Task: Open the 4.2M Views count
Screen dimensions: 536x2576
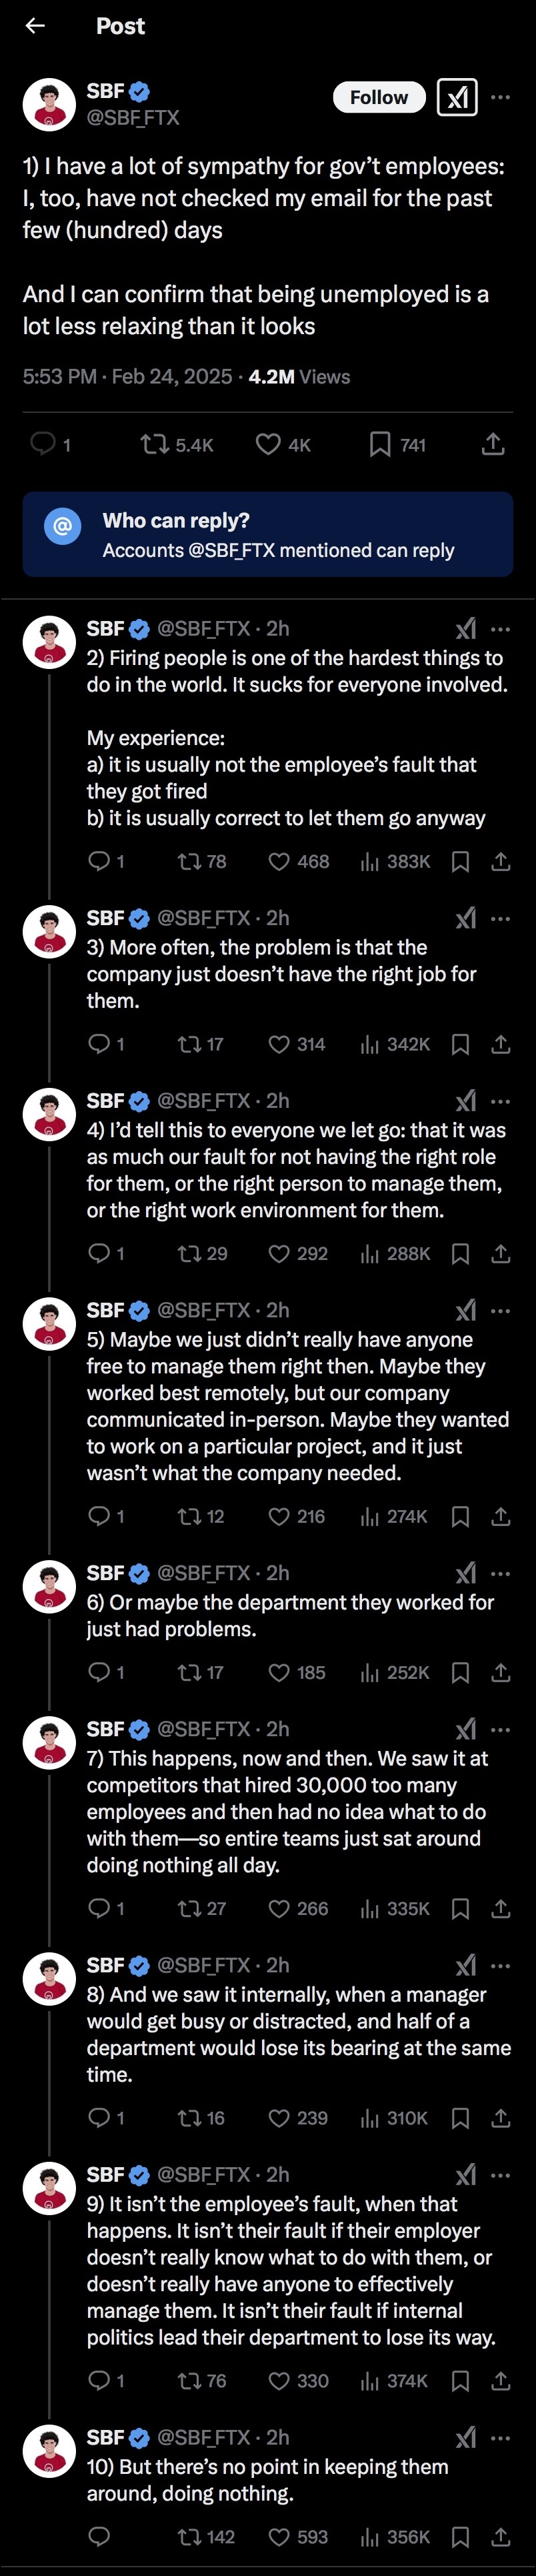Action: pos(299,377)
